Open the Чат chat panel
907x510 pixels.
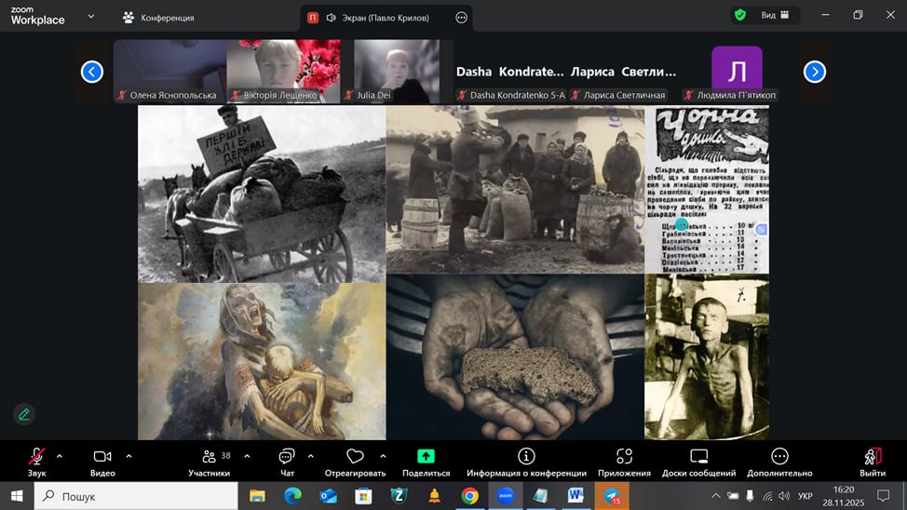[287, 456]
